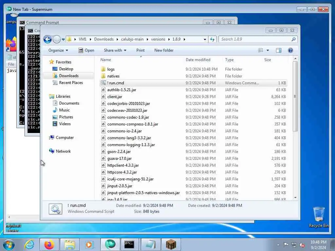Sort by the Size column header
The height and width of the screenshot is (251, 335).
coord(268,60)
